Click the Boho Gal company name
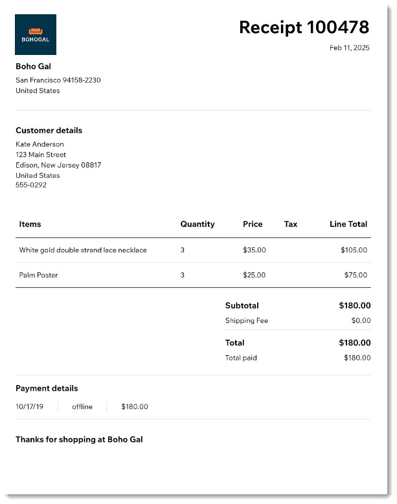Image resolution: width=397 pixels, height=504 pixels. (34, 66)
